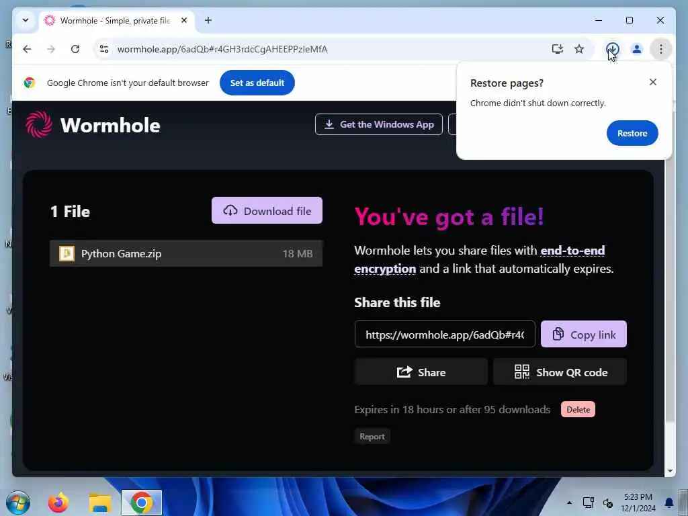688x516 pixels.
Task: Click the Chrome forward arrow
Action: click(x=51, y=49)
